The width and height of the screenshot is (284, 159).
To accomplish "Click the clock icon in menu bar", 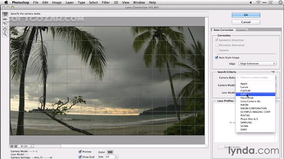I will tap(281, 2).
